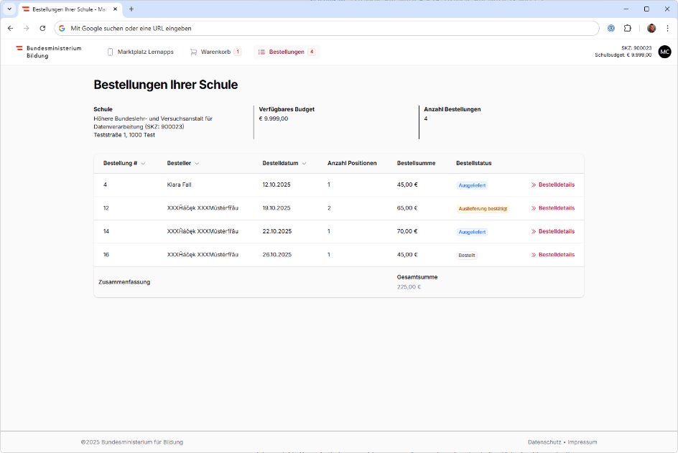Viewport: 678px width, 453px height.
Task: Open Bestelldetails for order 4
Action: (x=552, y=185)
